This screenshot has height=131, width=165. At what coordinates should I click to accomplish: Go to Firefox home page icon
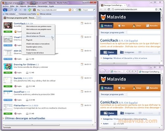25,10
